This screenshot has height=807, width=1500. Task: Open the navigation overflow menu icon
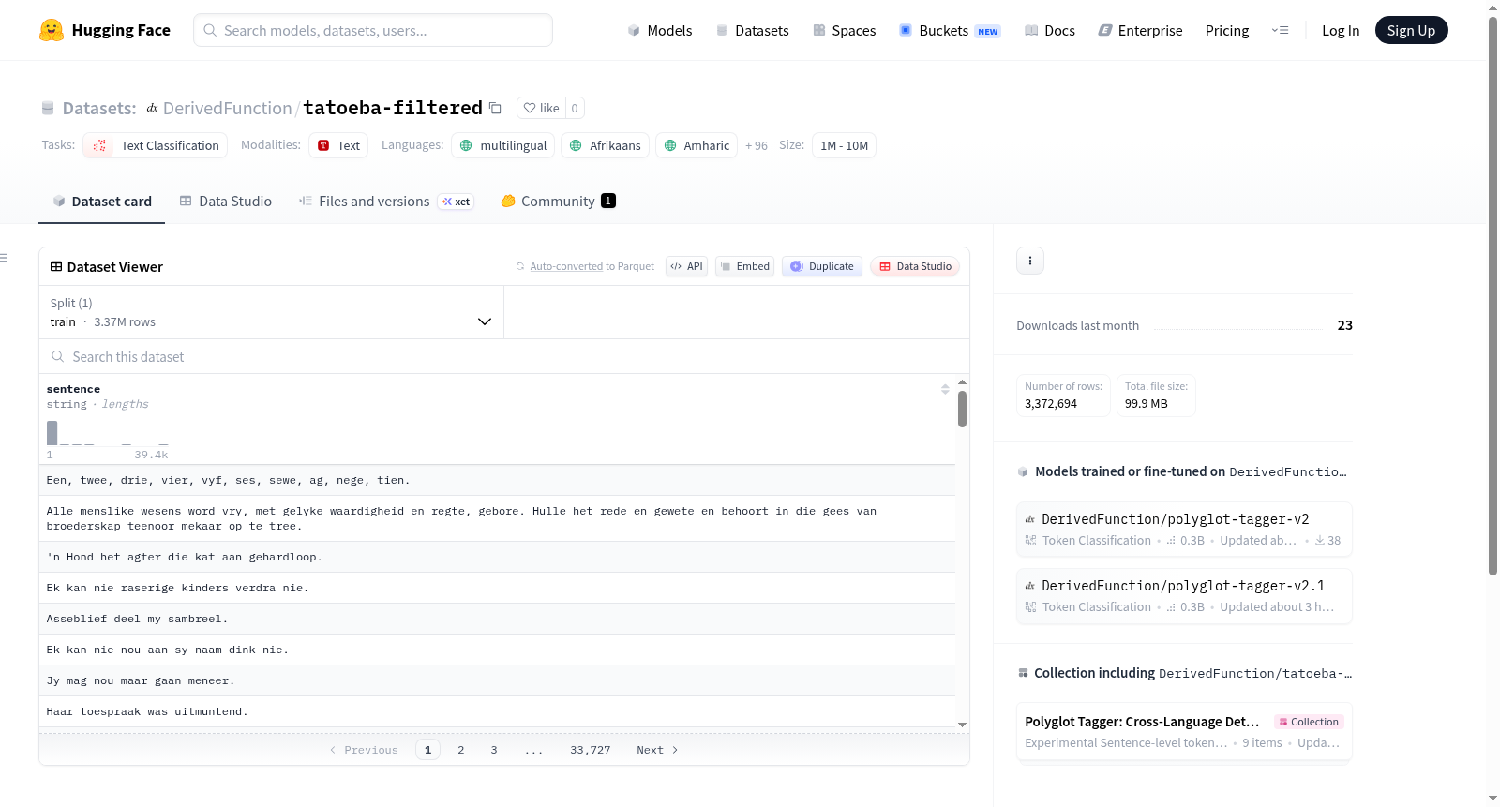1280,30
